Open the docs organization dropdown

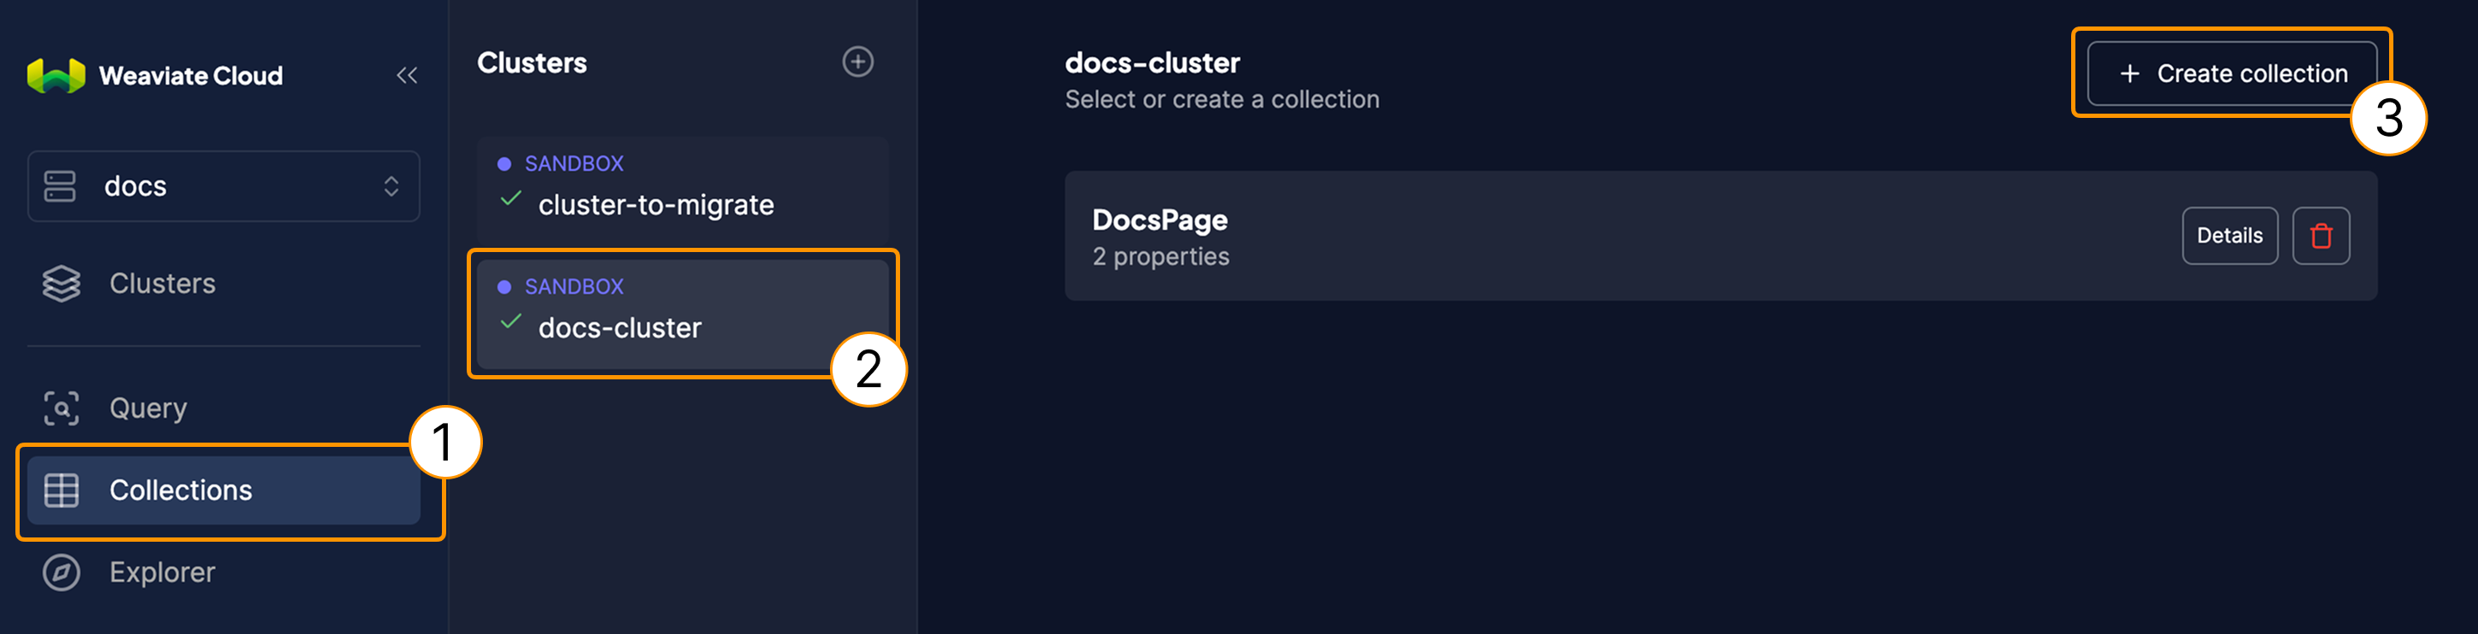pos(223,185)
